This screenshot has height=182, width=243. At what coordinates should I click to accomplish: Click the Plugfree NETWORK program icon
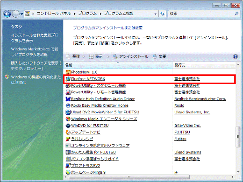click(x=68, y=79)
